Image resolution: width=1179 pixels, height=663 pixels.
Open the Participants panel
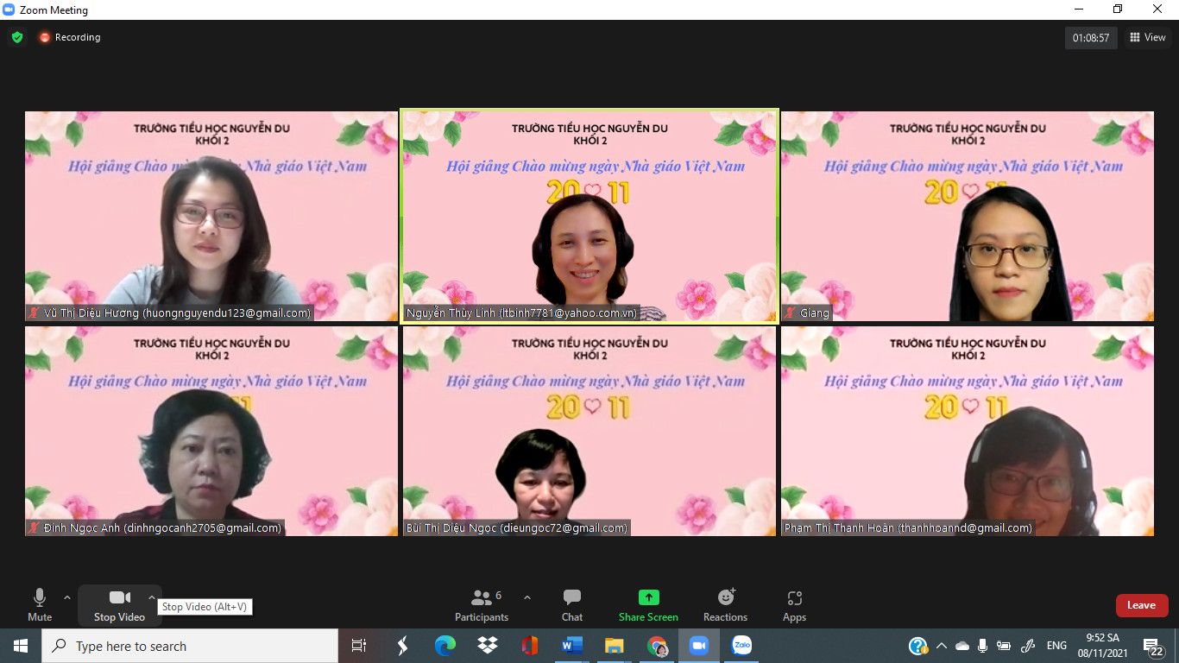(x=482, y=604)
